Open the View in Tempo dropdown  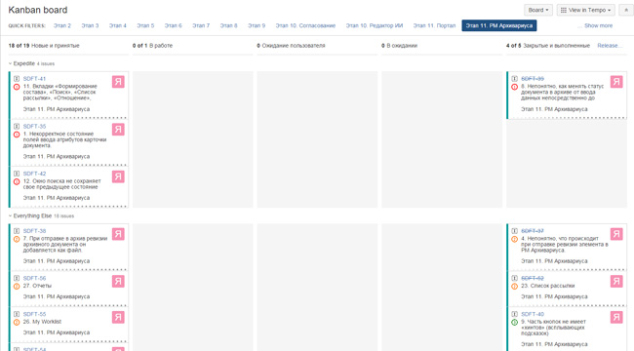[x=585, y=10]
